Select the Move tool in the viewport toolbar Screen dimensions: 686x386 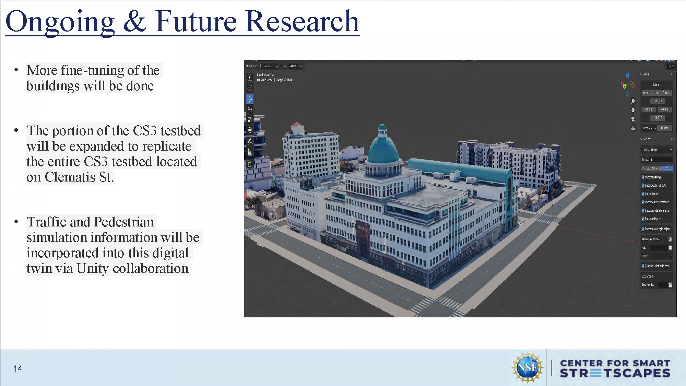(250, 99)
